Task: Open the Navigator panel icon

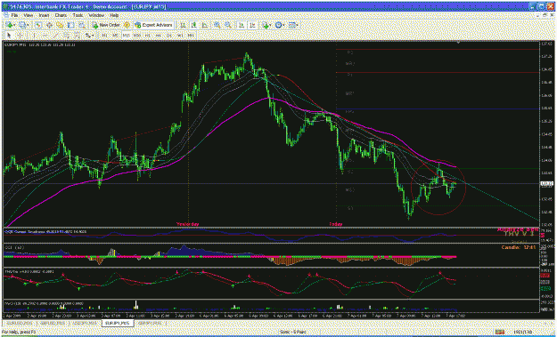Action: click(60, 25)
